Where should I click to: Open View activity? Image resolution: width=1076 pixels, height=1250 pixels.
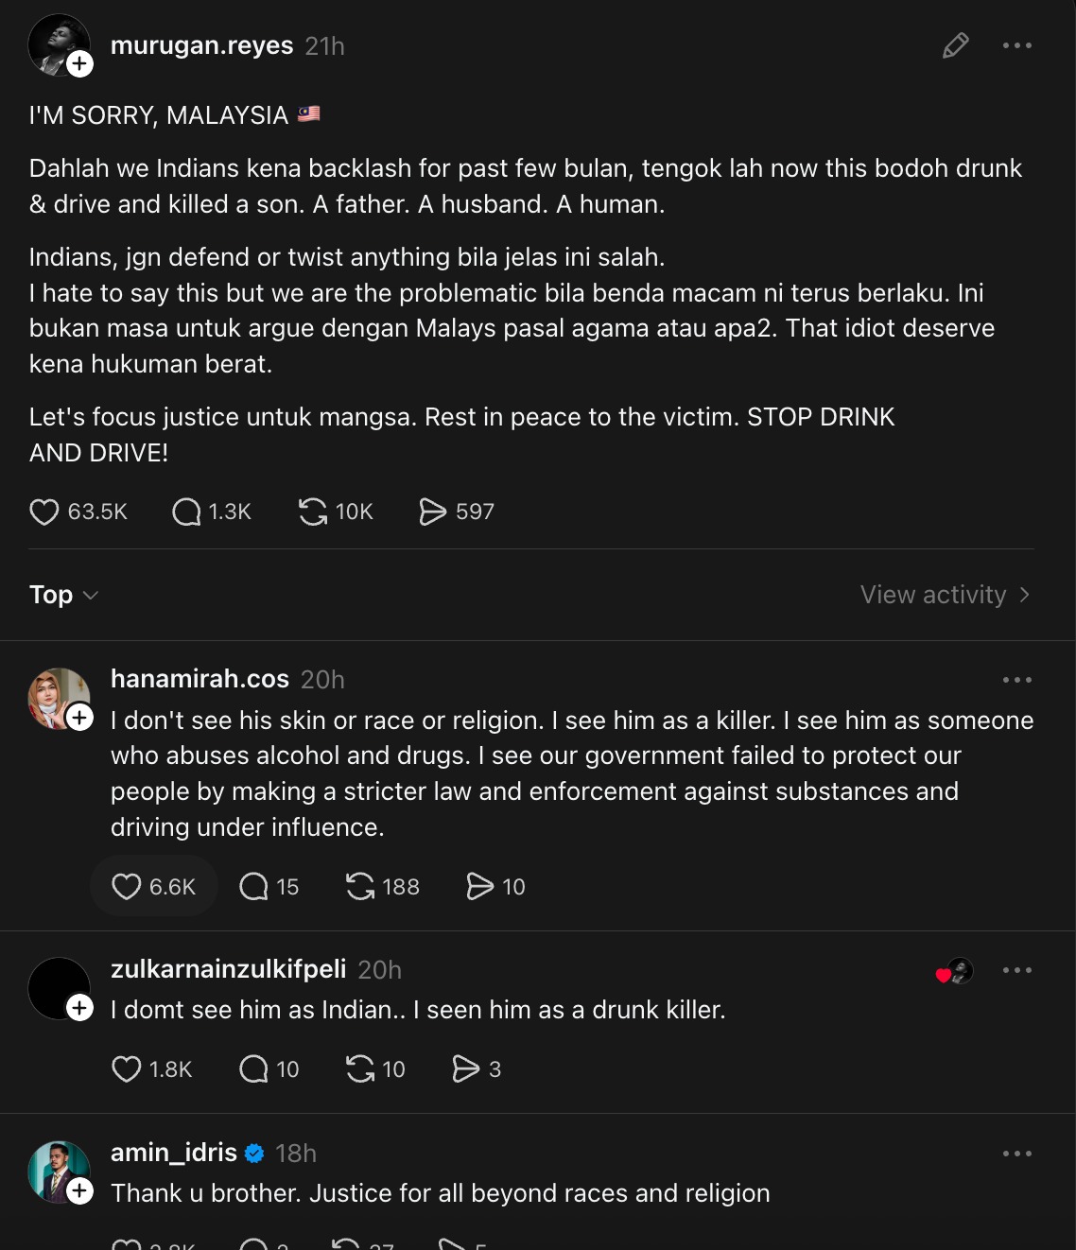click(944, 595)
